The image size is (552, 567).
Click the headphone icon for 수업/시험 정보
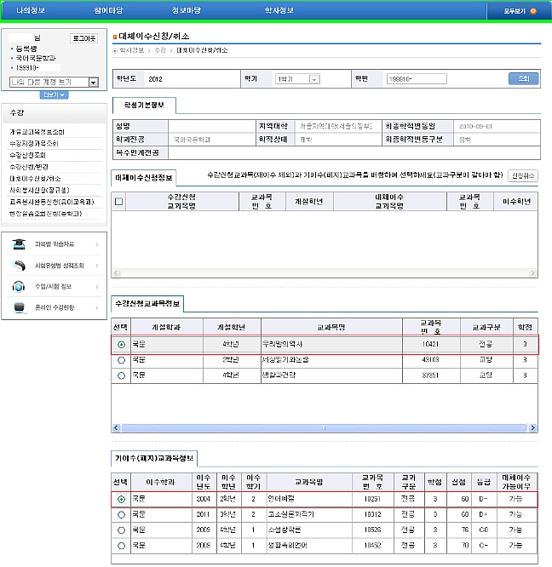[x=18, y=286]
